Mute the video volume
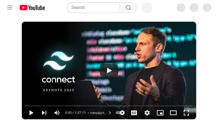Image resolution: width=218 pixels, height=122 pixels. click(57, 113)
